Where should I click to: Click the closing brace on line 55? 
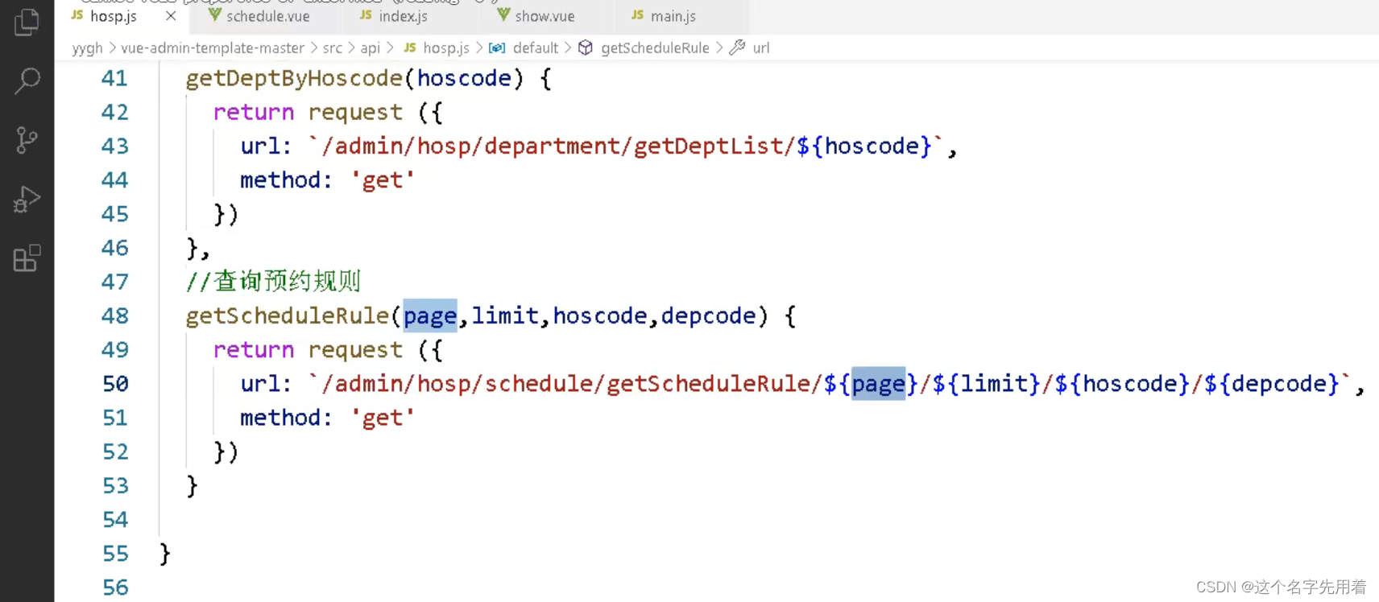(x=165, y=554)
